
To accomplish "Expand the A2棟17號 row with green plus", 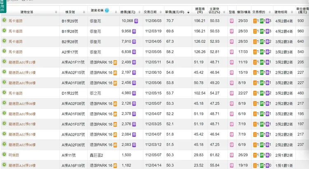I will pyautogui.click(x=4, y=51).
